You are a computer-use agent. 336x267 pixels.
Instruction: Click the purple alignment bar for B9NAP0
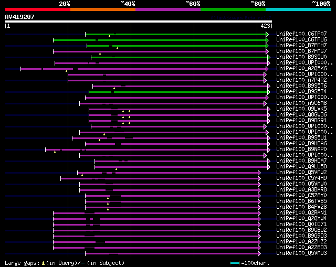point(156,149)
